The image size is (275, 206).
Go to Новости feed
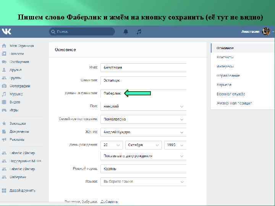click(x=17, y=54)
